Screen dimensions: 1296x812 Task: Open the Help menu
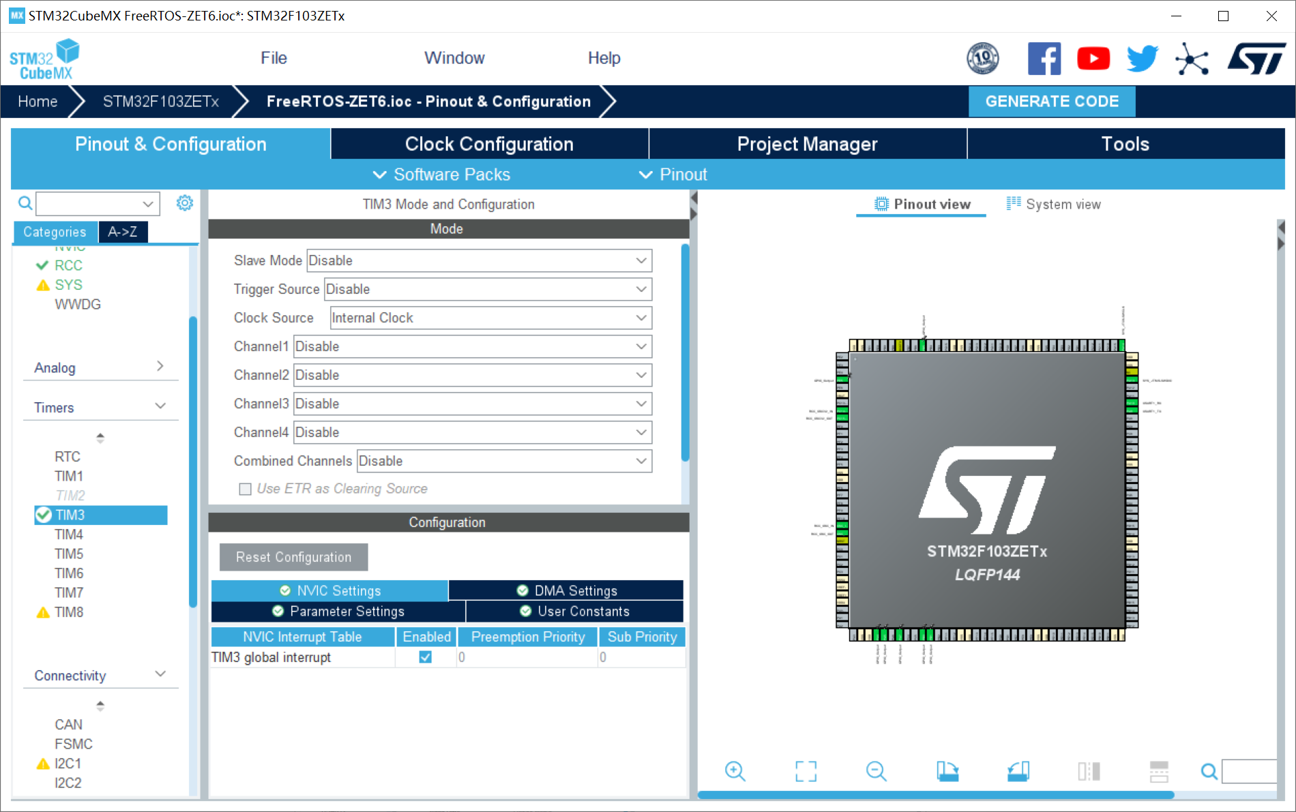click(604, 58)
